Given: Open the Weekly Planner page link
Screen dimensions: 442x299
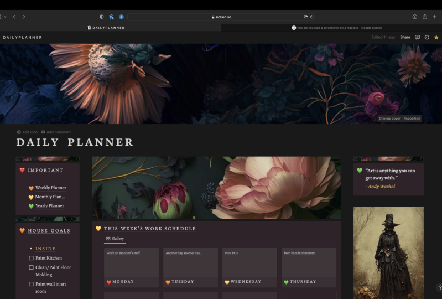Looking at the screenshot, I should click(51, 188).
